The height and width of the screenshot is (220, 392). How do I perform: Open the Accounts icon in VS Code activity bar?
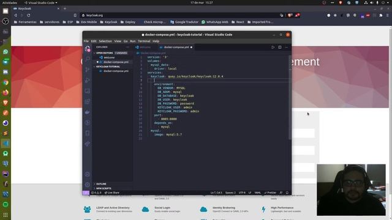[87, 174]
